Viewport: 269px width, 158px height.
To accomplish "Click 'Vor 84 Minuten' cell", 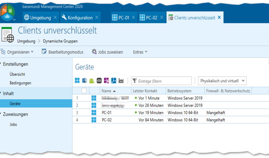I will [151, 120].
